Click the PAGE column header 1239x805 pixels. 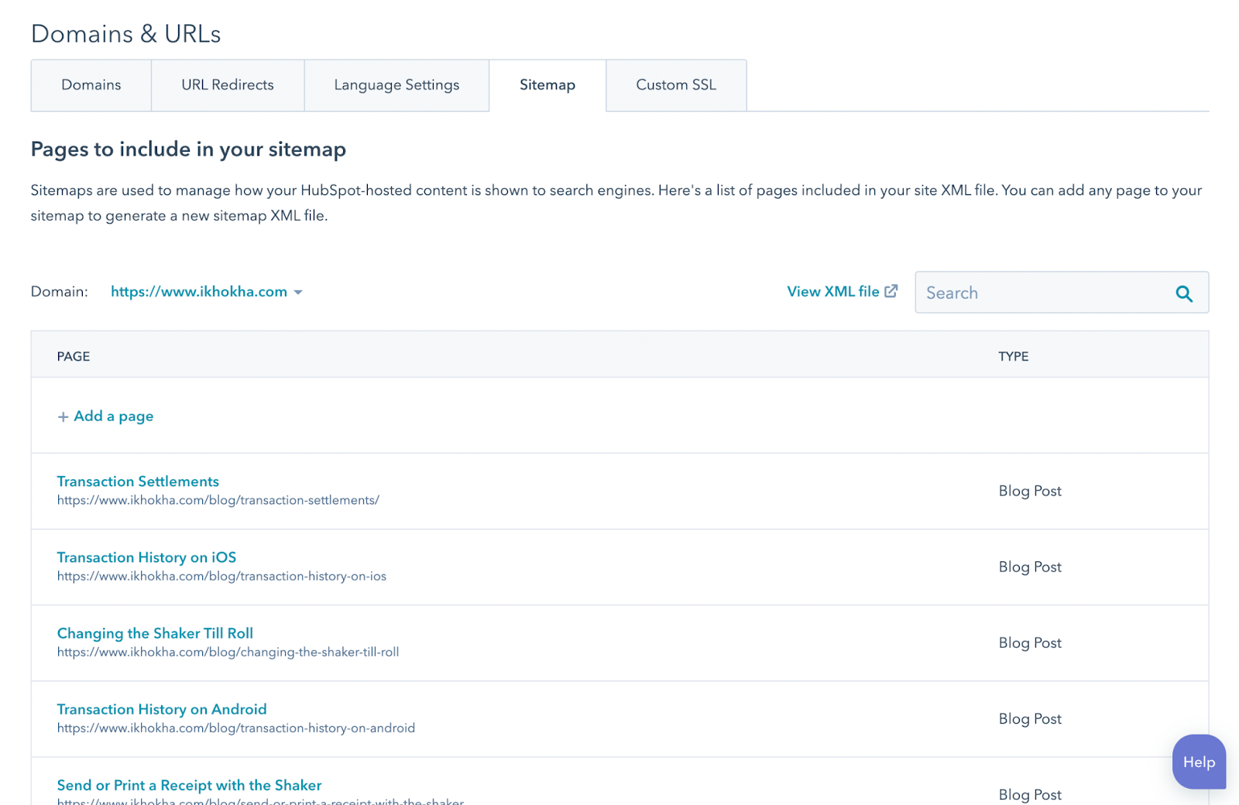point(74,356)
